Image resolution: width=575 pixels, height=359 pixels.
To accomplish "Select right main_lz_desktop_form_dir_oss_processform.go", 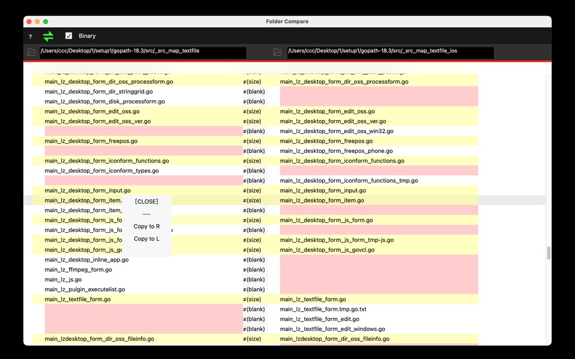I will tap(344, 82).
